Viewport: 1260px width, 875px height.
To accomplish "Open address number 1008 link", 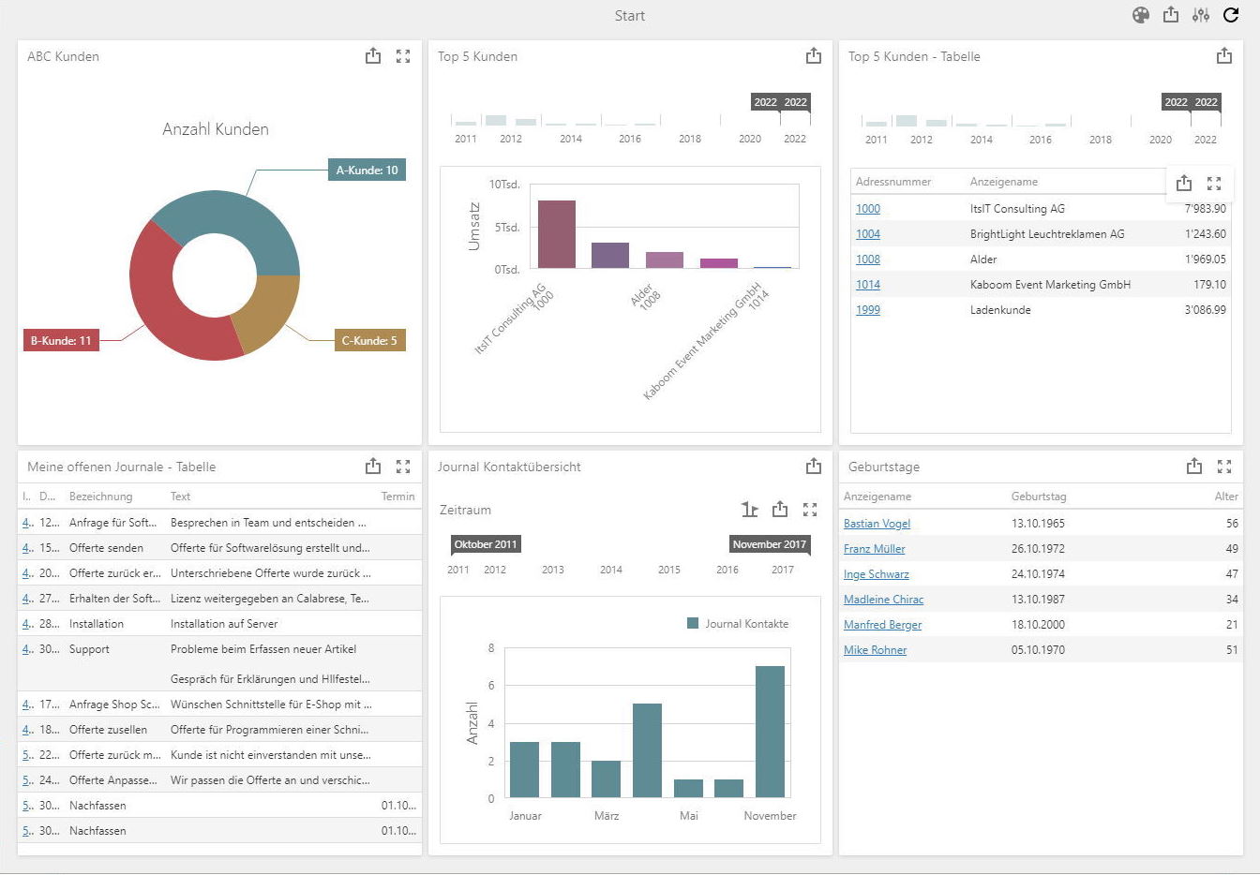I will 868,260.
